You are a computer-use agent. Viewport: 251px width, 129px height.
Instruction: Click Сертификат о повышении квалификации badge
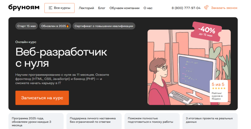(x=104, y=26)
